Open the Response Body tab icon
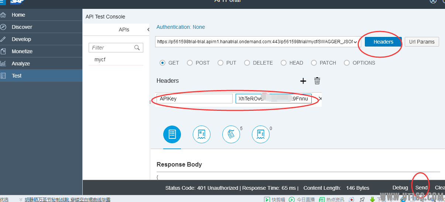 click(x=172, y=135)
